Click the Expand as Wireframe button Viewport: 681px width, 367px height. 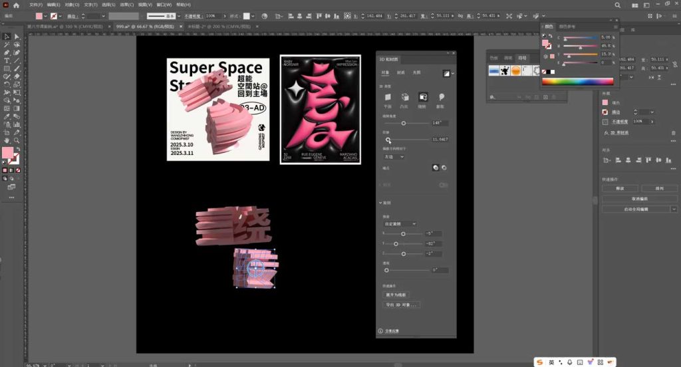pyautogui.click(x=396, y=295)
